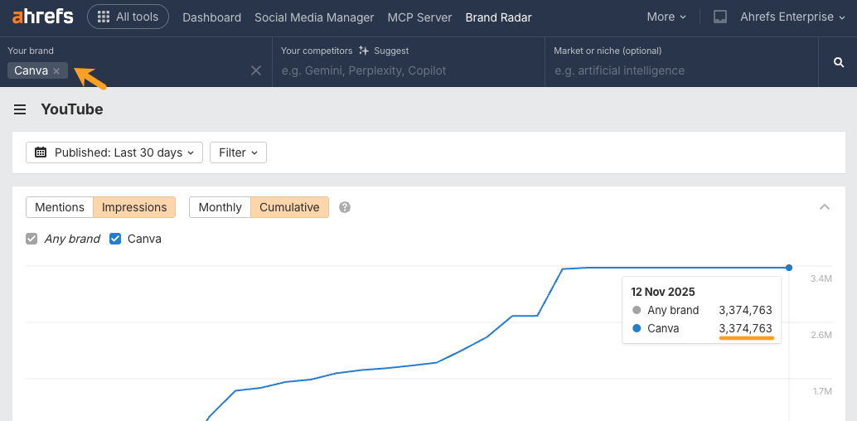The height and width of the screenshot is (421, 857).
Task: Open the All tools grid menu
Action: [x=128, y=17]
